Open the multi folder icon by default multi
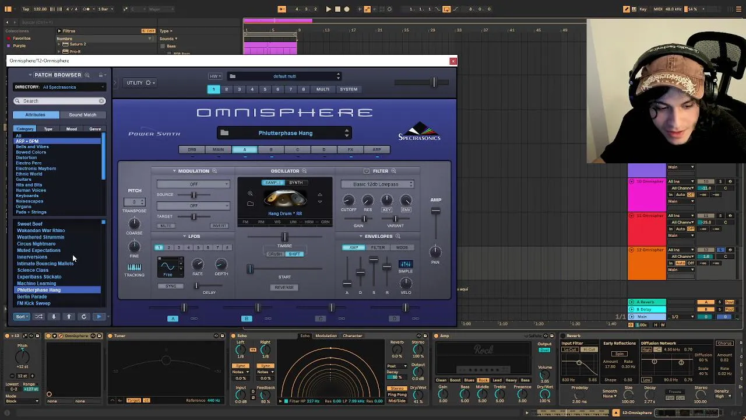The height and width of the screenshot is (420, 746). tap(233, 76)
